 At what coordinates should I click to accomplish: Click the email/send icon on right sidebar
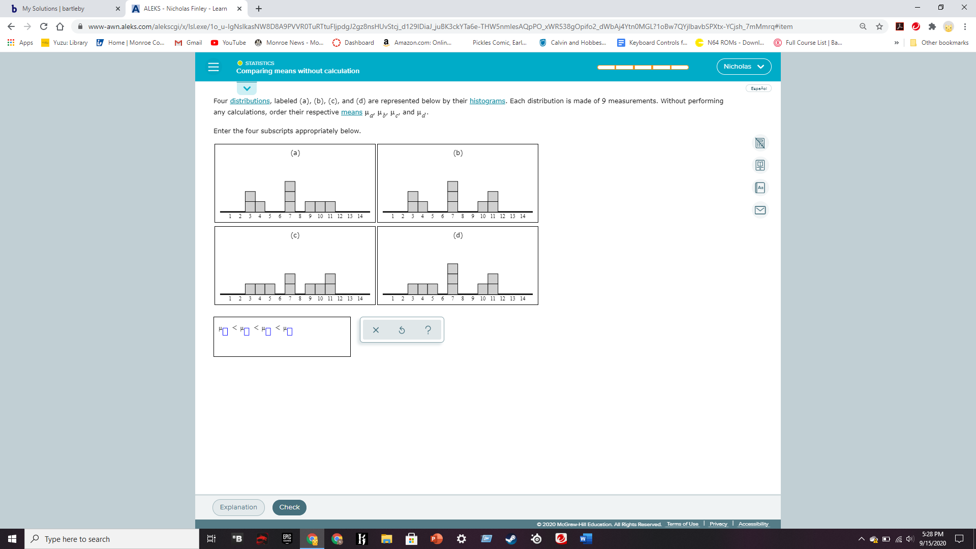coord(760,210)
